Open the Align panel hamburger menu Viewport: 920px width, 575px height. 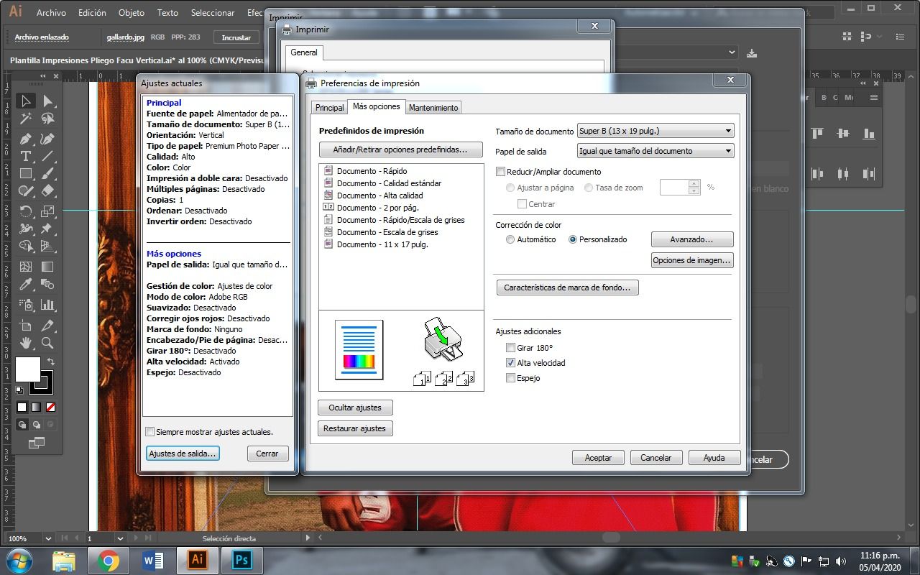(x=874, y=97)
